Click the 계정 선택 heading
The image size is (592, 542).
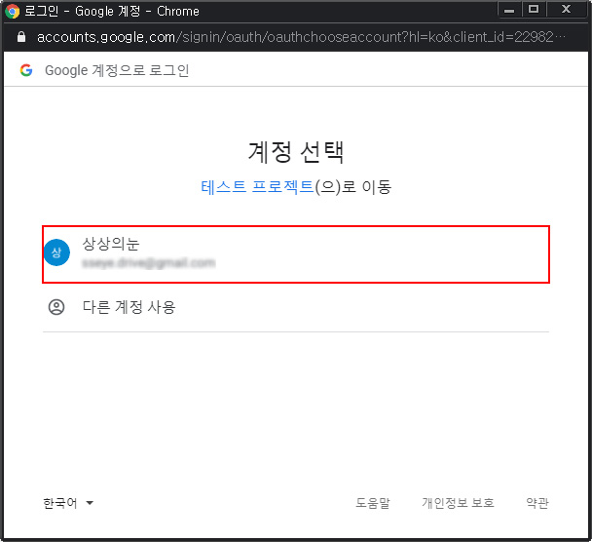[296, 152]
